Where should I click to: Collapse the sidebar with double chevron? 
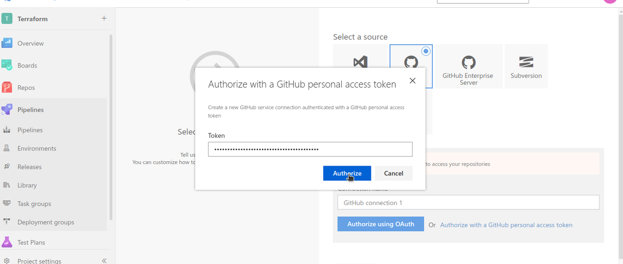pos(104,261)
